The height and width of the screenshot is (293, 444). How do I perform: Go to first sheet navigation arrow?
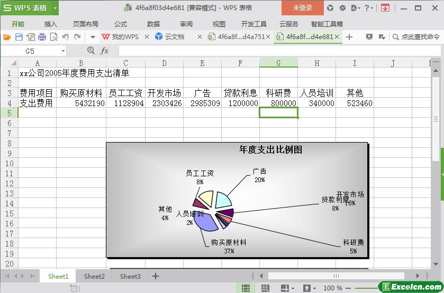[x=7, y=276]
